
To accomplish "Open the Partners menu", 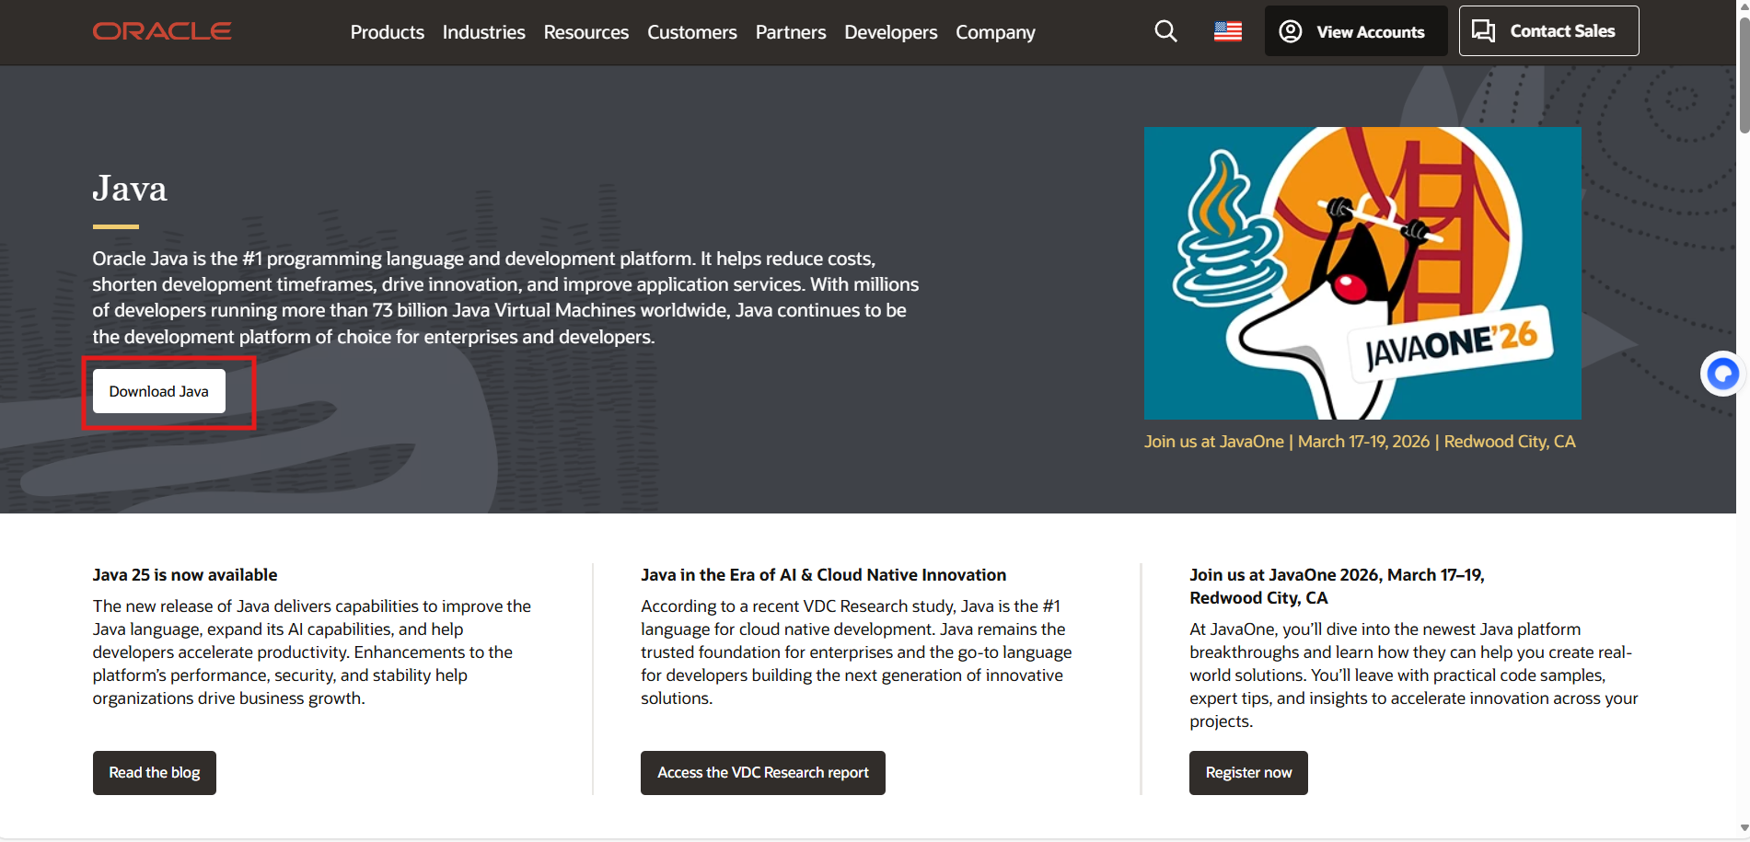I will [x=790, y=32].
